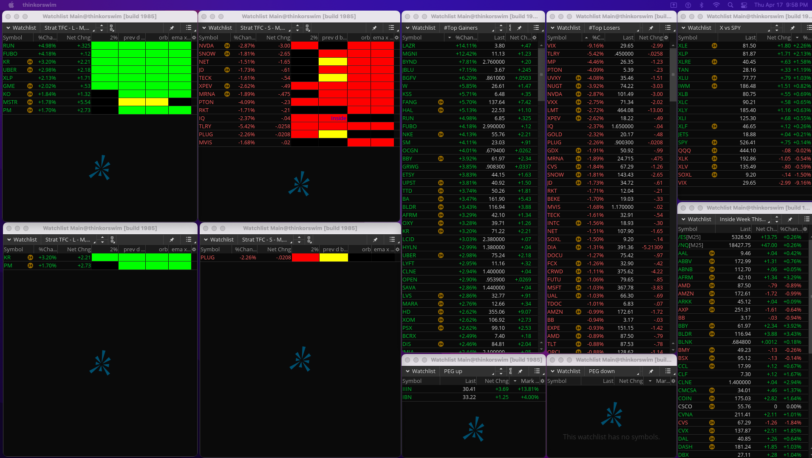Click the gear icon in #Top Losers header
The image size is (812, 458).
(666, 38)
